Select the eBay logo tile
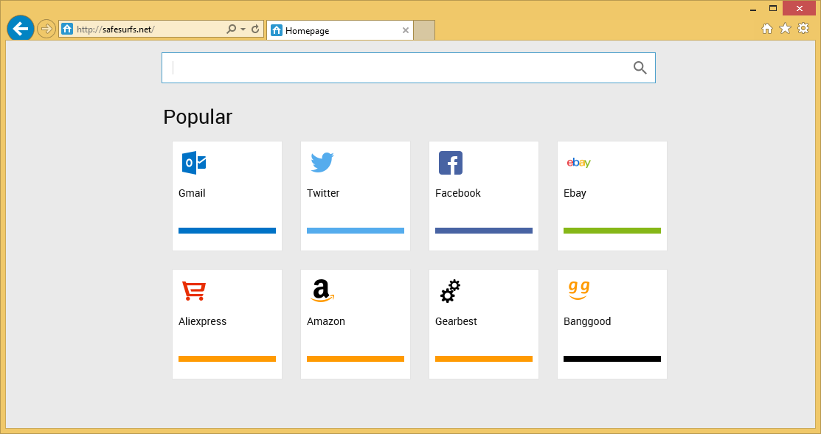The width and height of the screenshot is (821, 434). point(578,163)
